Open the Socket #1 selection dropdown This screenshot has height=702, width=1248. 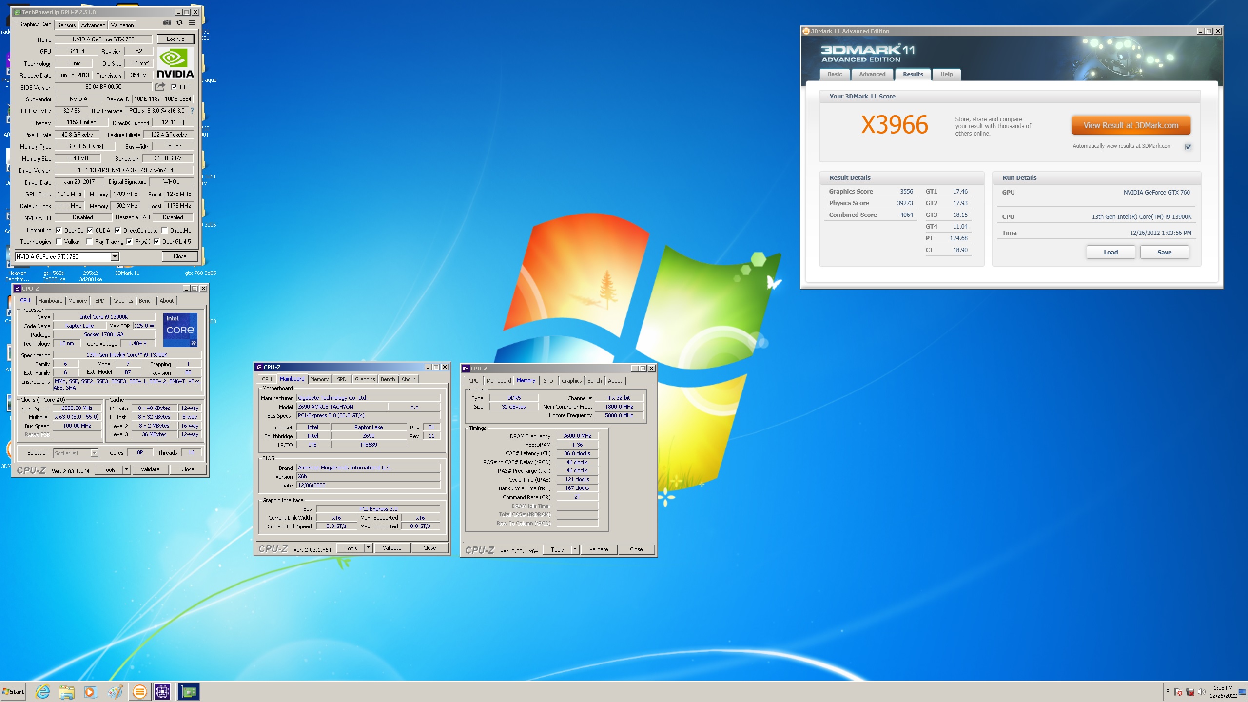(x=94, y=453)
